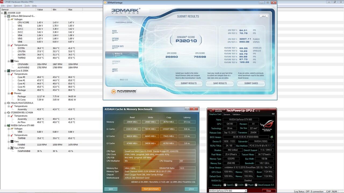This screenshot has width=344, height=193.
Task: Click the Sensor column header
Action: (18, 9)
